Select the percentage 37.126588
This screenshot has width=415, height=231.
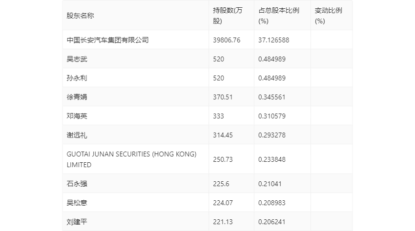point(274,40)
